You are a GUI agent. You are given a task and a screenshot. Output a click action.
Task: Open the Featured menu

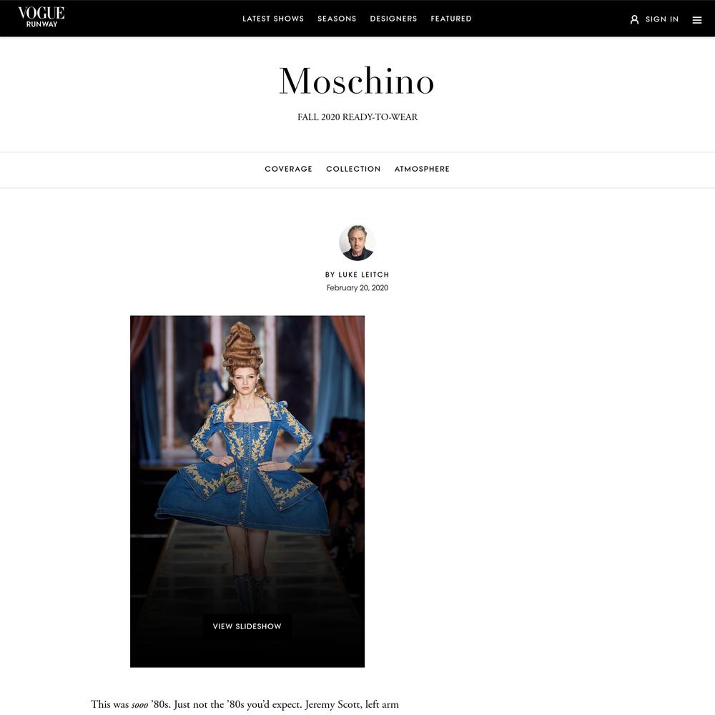[451, 19]
